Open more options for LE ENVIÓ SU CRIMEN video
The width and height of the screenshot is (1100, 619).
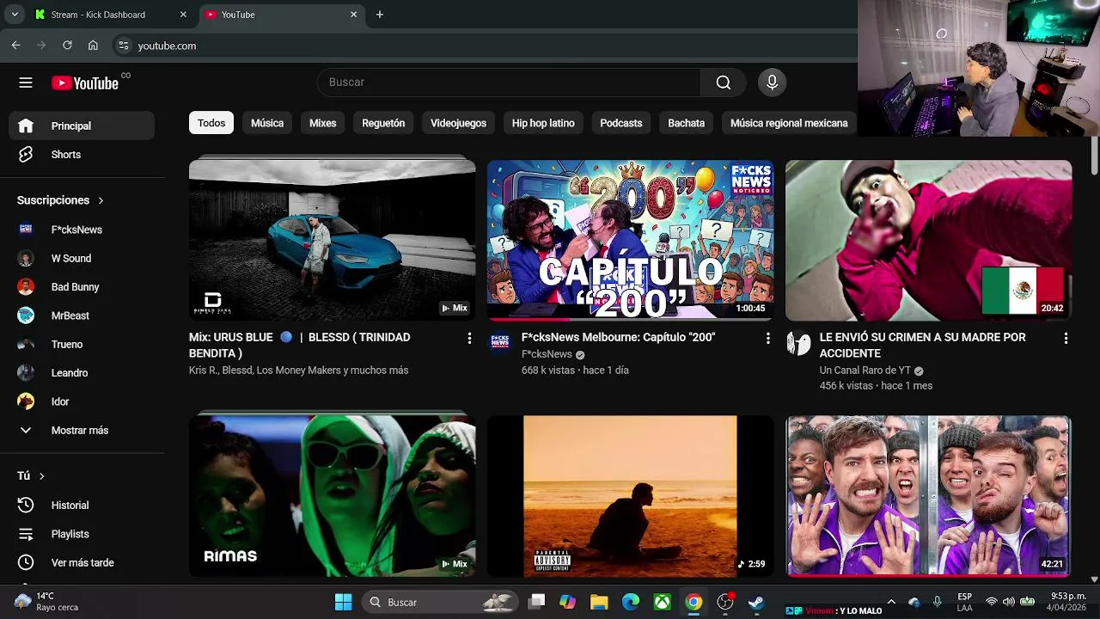click(1066, 339)
